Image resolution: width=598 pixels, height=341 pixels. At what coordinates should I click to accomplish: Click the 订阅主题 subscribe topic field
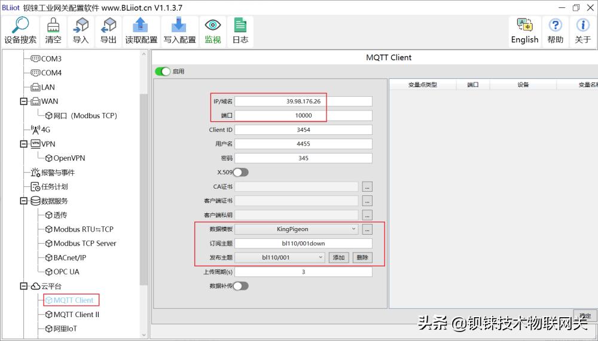click(303, 244)
